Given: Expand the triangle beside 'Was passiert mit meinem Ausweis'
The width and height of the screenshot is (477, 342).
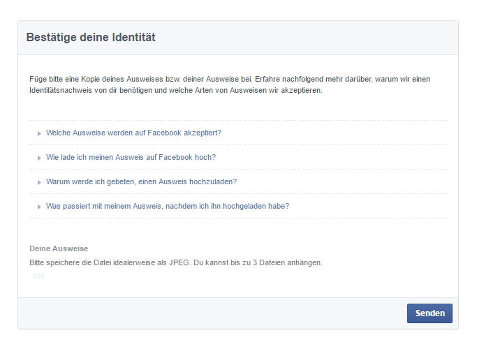Looking at the screenshot, I should 39,207.
